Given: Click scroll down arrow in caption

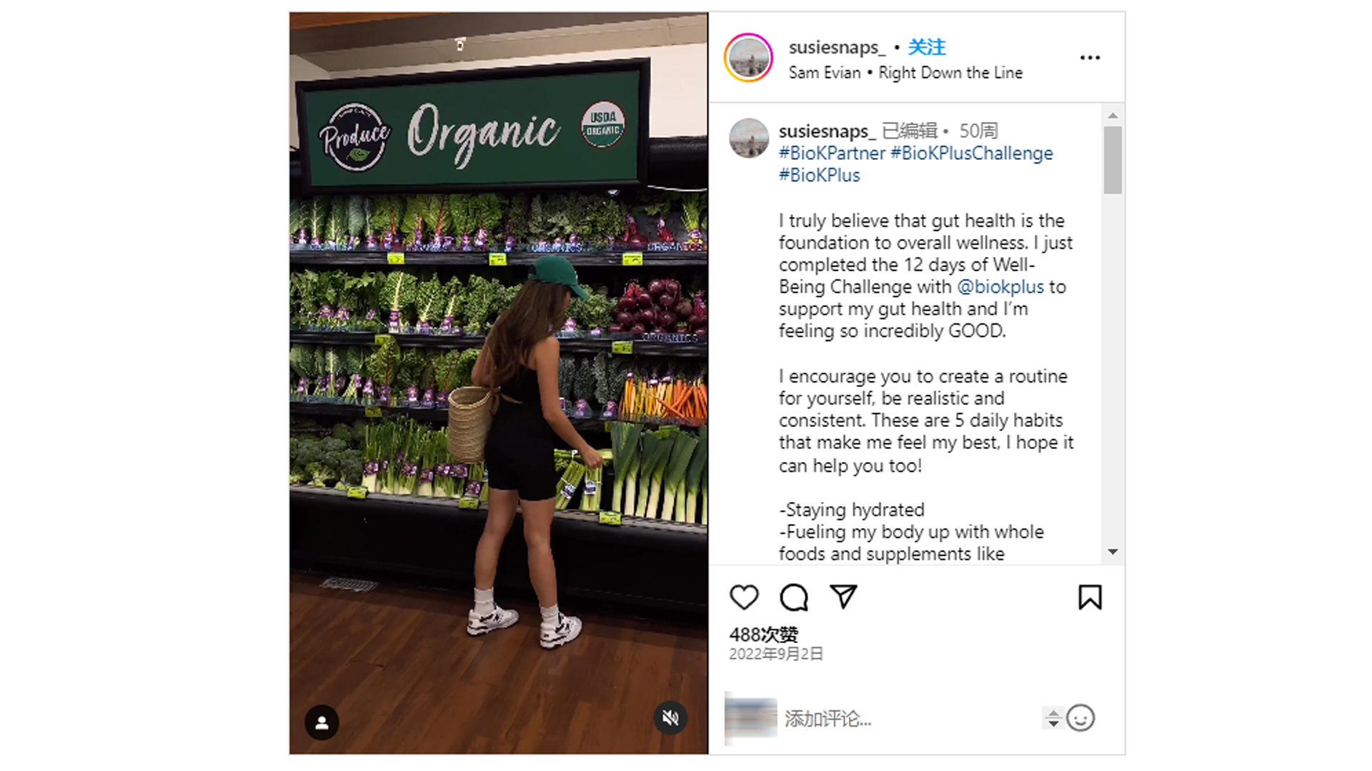Looking at the screenshot, I should tap(1113, 552).
